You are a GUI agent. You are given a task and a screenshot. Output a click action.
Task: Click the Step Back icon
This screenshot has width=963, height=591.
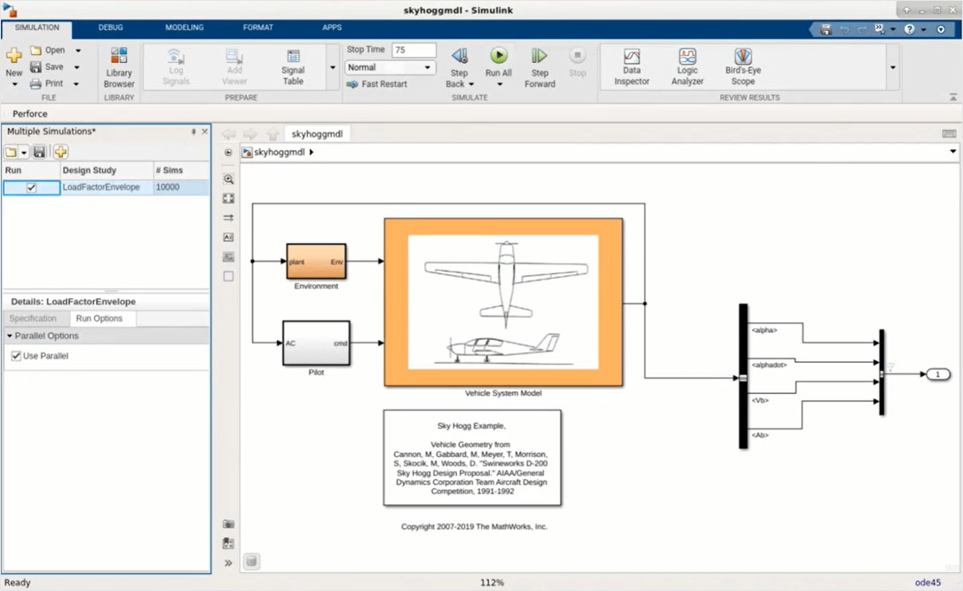[x=459, y=57]
